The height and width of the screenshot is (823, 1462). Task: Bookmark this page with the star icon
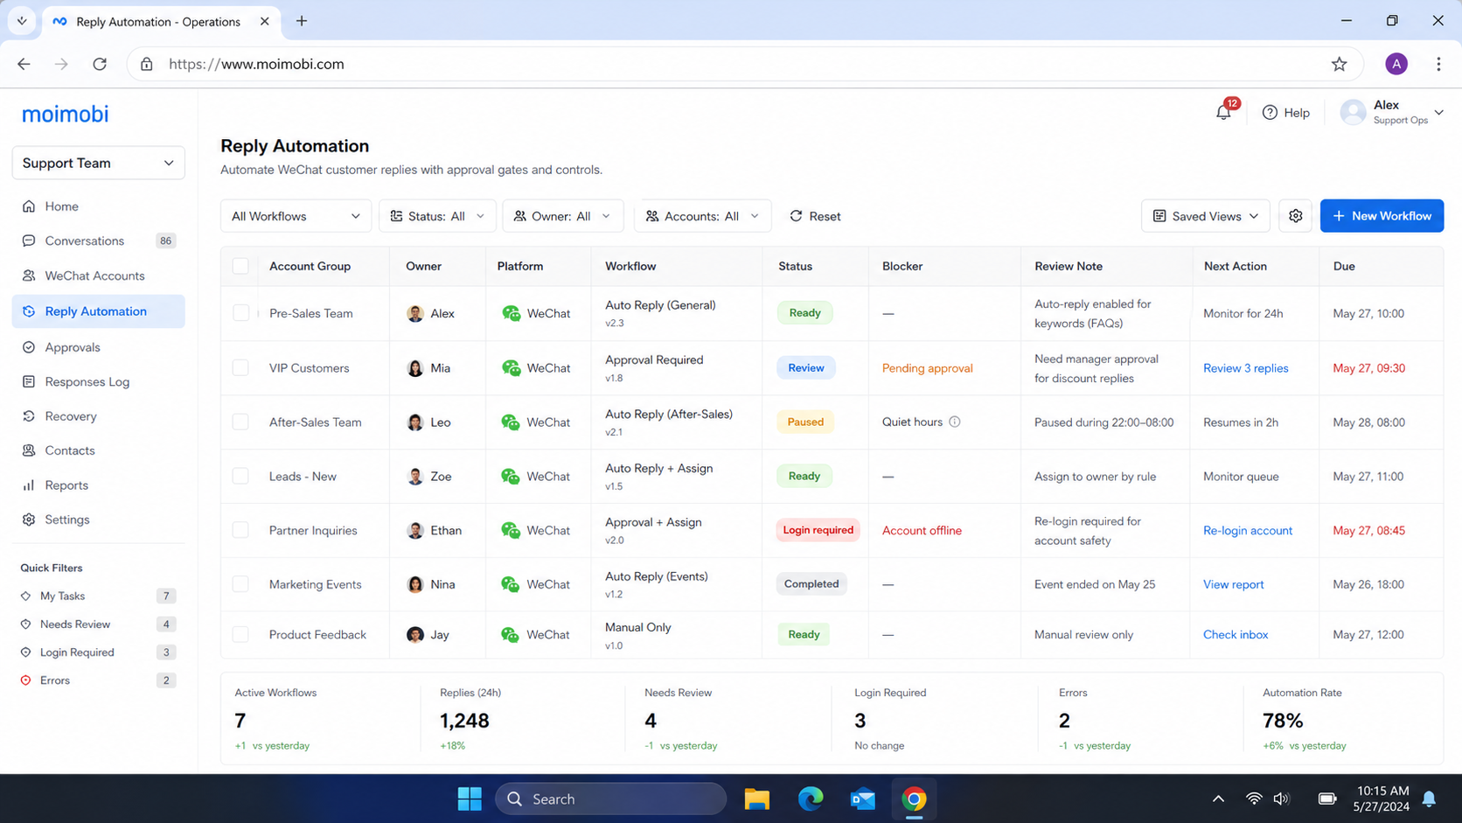pos(1339,64)
